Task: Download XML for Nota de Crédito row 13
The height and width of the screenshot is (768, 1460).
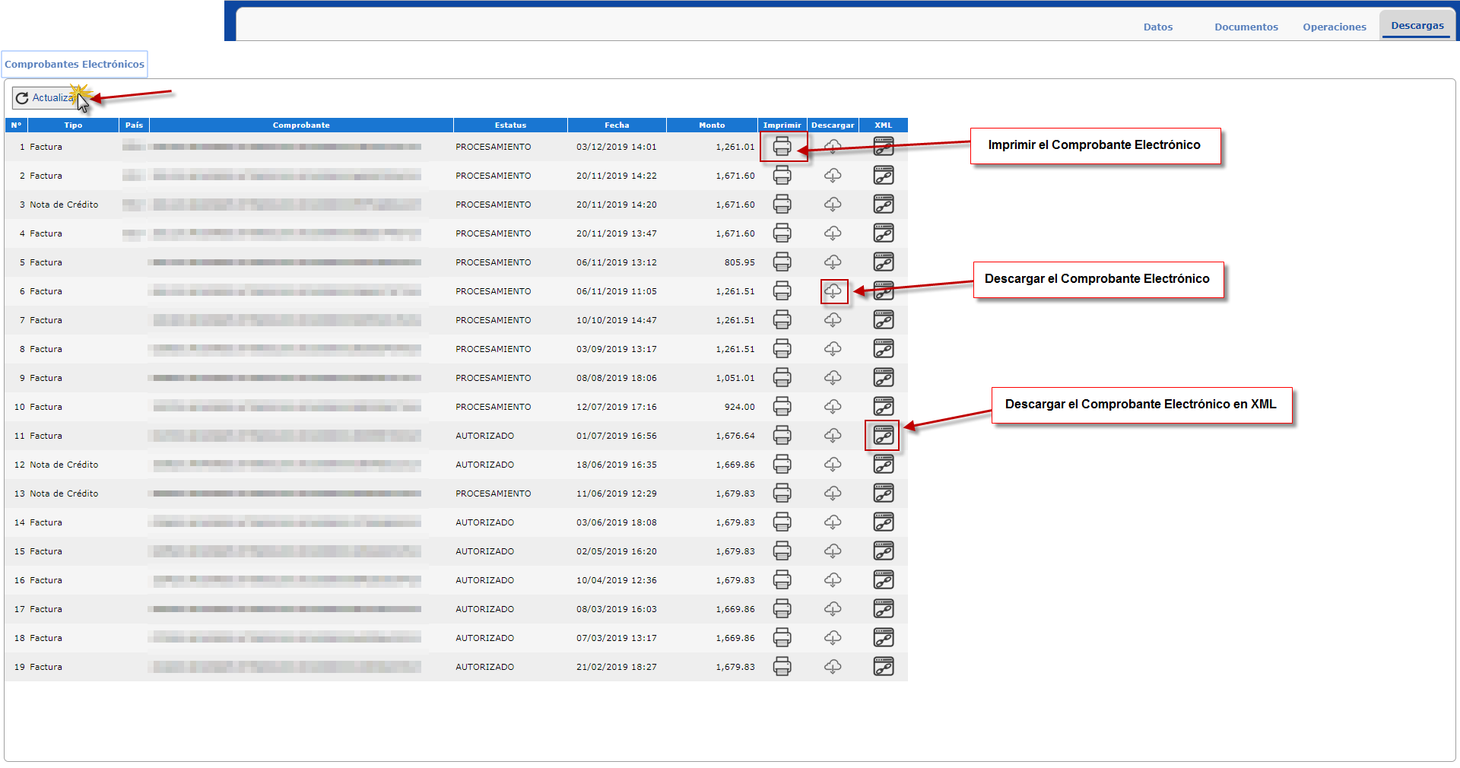Action: pos(883,493)
